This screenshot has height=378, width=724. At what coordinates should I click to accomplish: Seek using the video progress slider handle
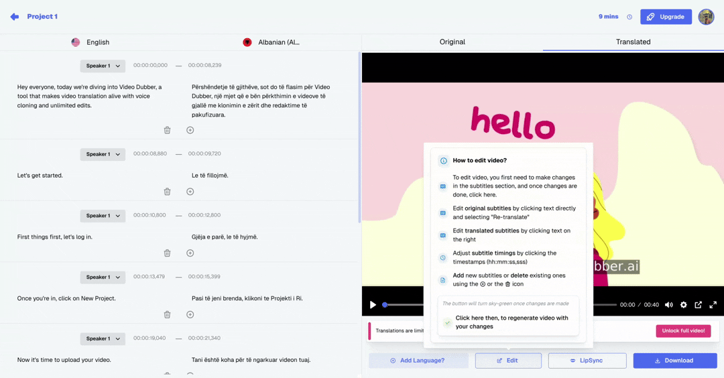(x=385, y=305)
